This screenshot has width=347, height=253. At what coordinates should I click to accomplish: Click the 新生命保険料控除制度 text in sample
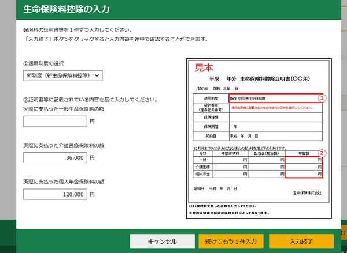[248, 99]
